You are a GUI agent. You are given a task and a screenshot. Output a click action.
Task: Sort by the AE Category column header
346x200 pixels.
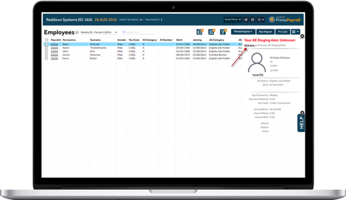click(x=216, y=40)
